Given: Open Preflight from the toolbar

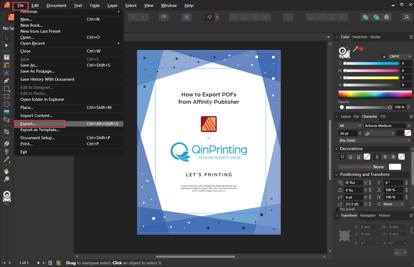Looking at the screenshot, I should (164, 17).
